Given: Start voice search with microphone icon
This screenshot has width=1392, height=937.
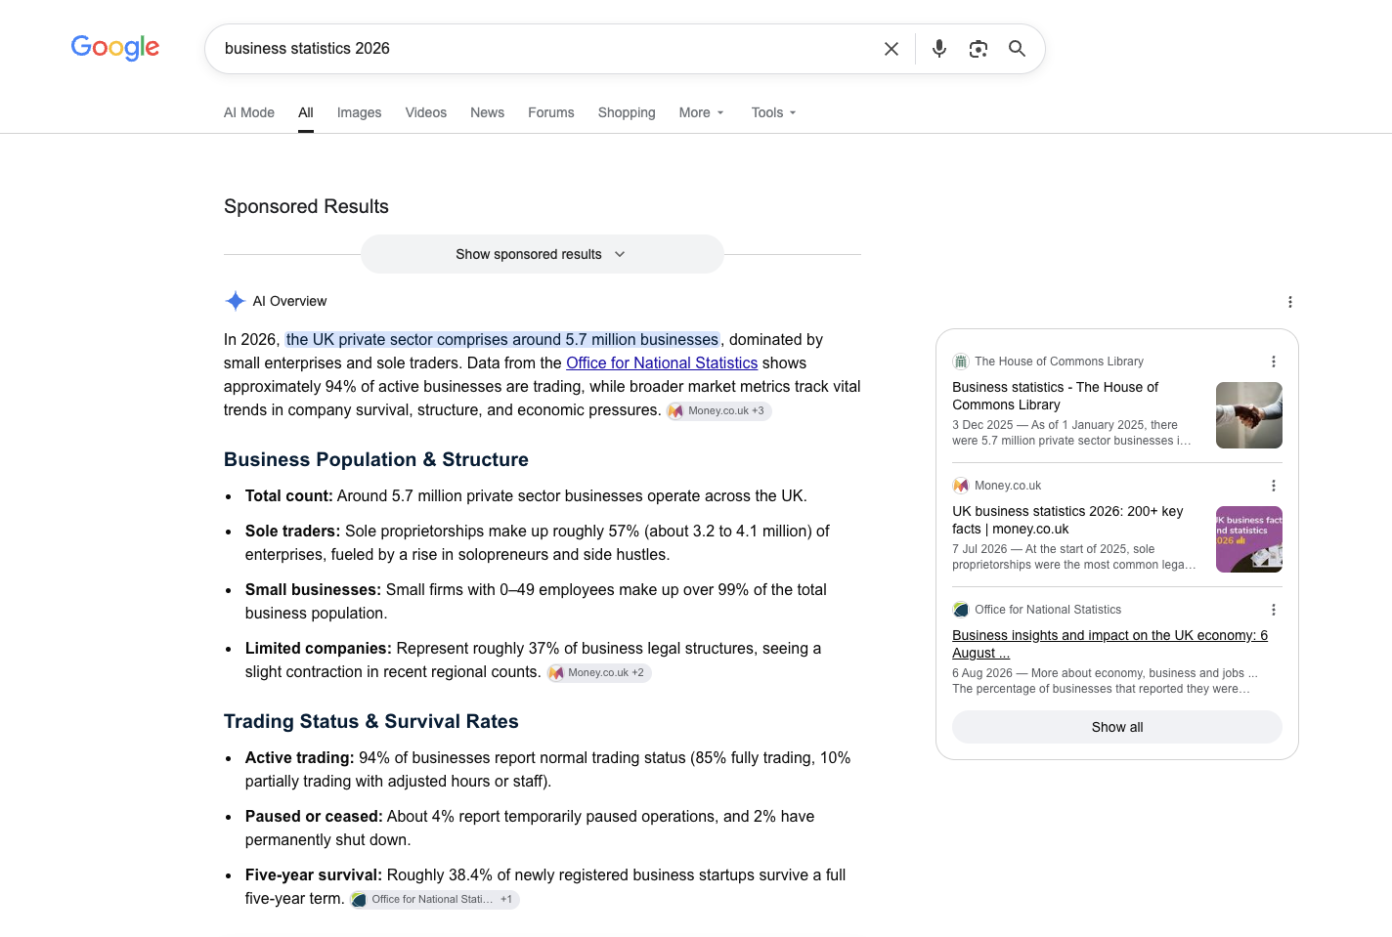Looking at the screenshot, I should coord(939,49).
